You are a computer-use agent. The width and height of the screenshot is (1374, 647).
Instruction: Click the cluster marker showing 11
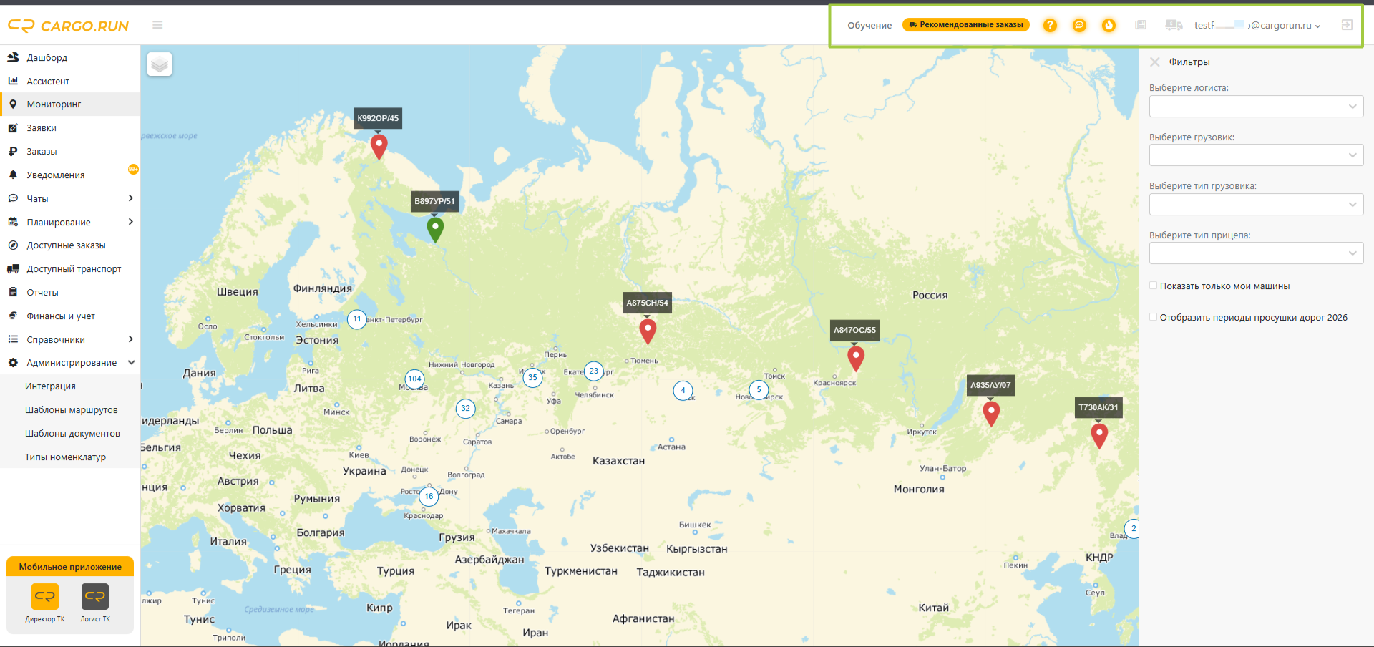pos(357,319)
